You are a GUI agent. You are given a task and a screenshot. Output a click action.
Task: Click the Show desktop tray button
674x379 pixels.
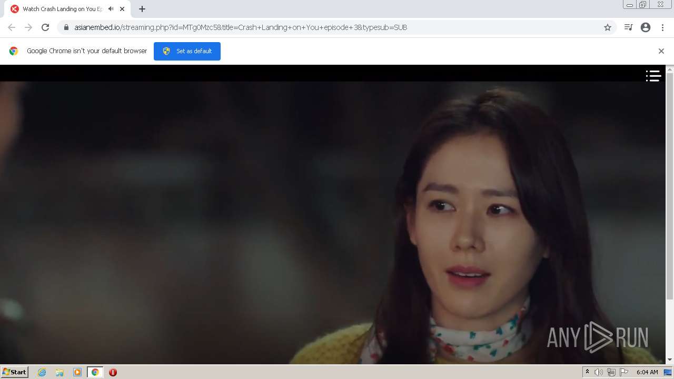[668, 372]
